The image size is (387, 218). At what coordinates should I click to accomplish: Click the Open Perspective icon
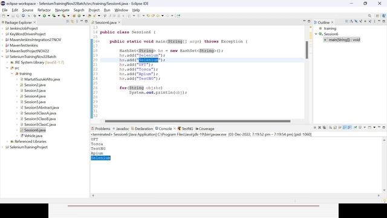377,16
